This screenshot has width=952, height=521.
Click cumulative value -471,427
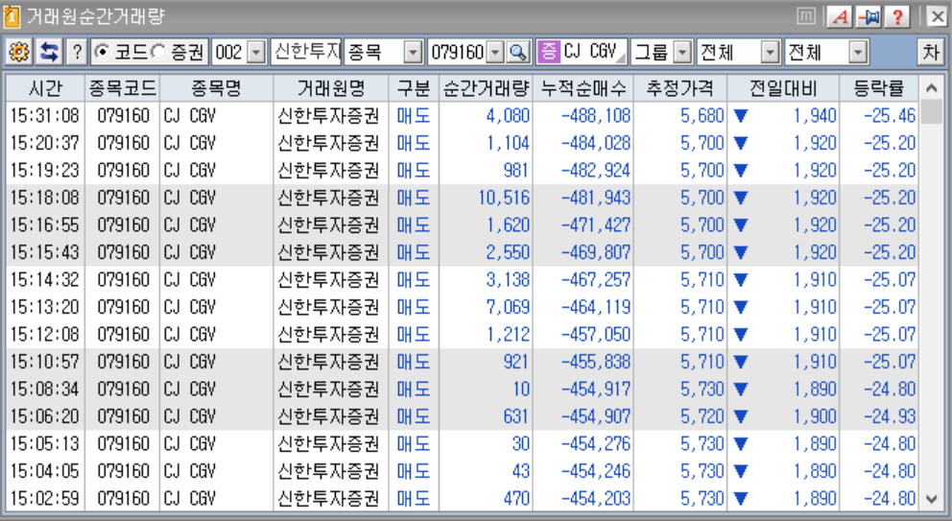point(596,225)
